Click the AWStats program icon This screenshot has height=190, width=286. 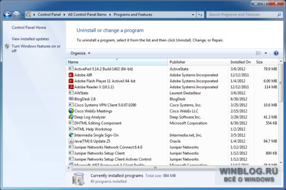[71, 93]
